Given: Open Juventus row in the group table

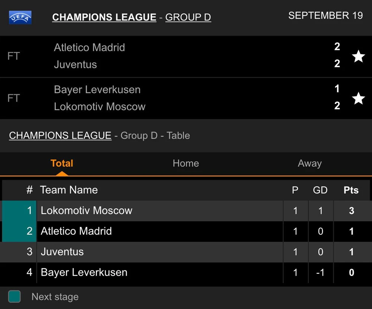Looking at the screenshot, I should pos(62,252).
